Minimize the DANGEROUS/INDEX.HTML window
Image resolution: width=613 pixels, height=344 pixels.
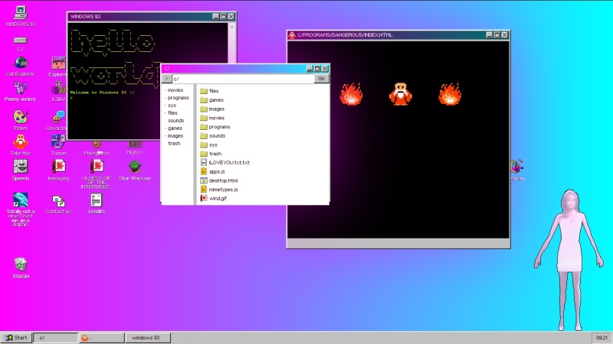click(489, 35)
